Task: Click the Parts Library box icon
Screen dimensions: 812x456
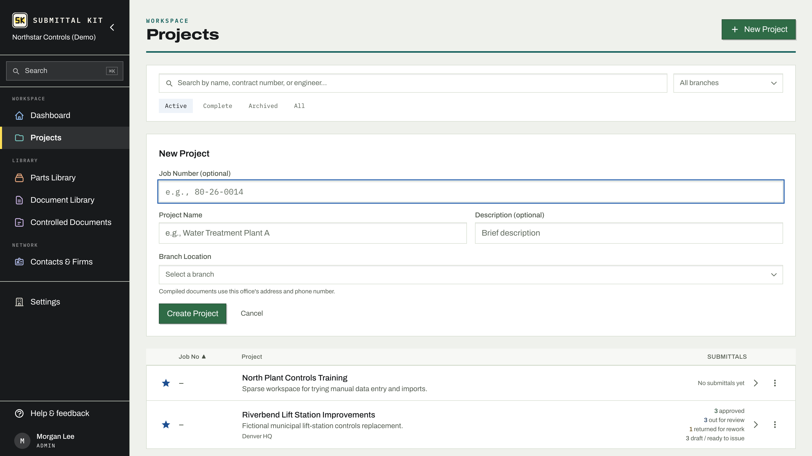Action: coord(19,178)
